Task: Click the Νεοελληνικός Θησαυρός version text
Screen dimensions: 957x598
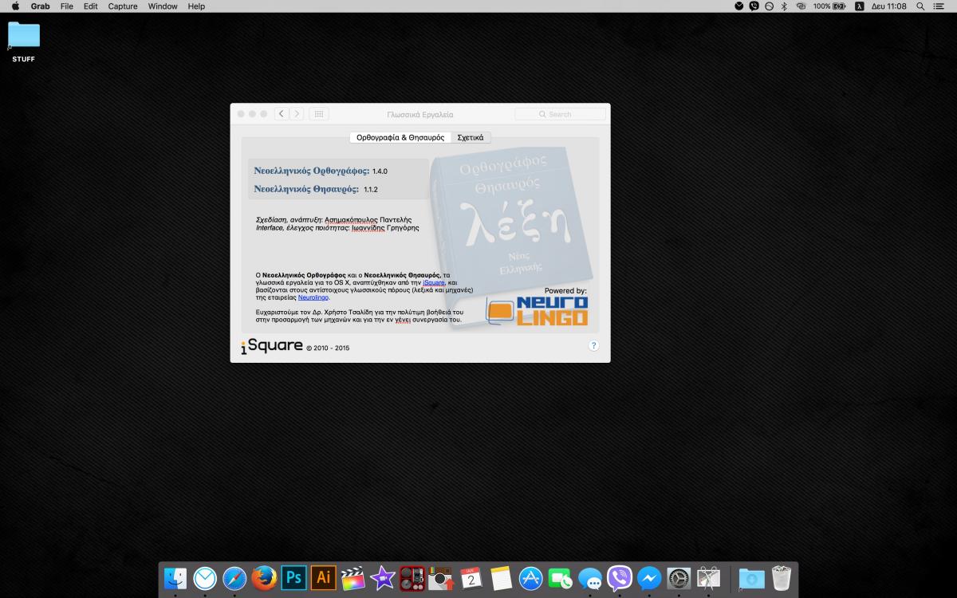Action: [x=316, y=189]
